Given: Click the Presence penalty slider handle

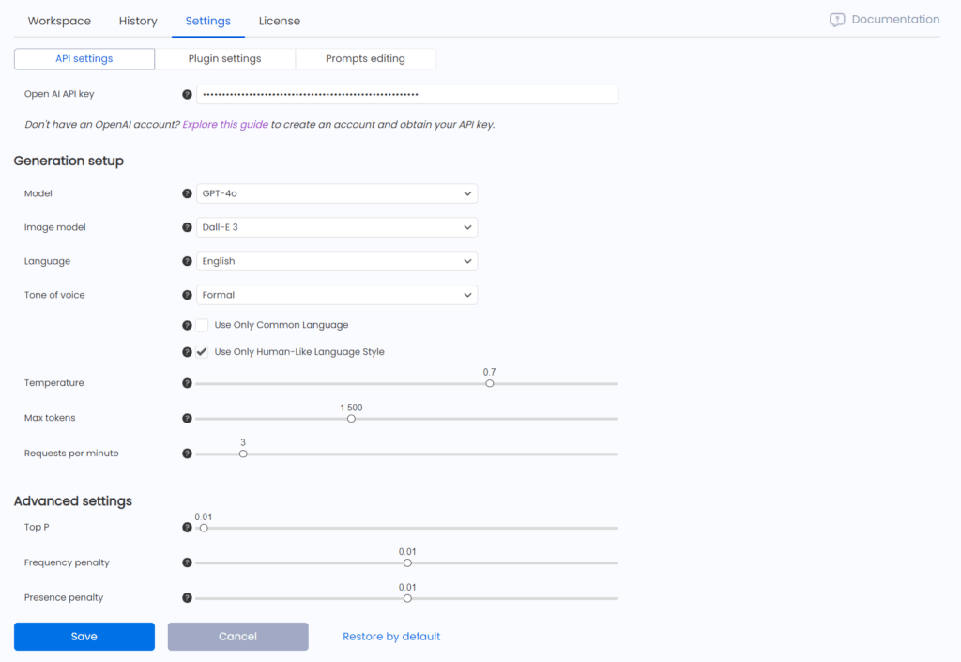Looking at the screenshot, I should click(407, 598).
